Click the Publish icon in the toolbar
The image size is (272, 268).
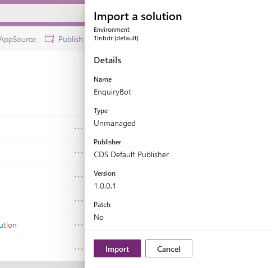(x=49, y=39)
